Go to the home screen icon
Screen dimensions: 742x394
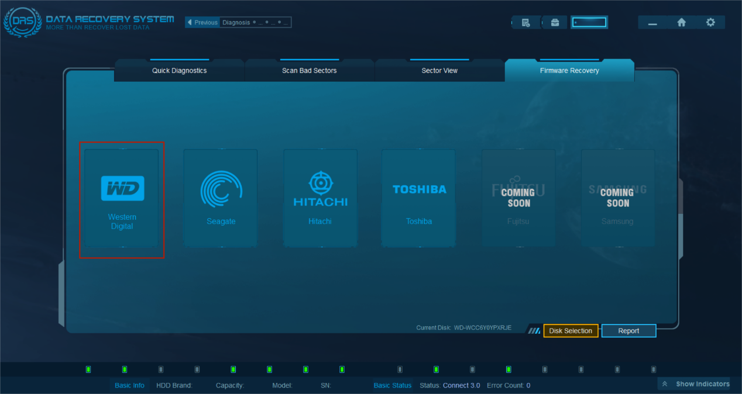tap(681, 22)
